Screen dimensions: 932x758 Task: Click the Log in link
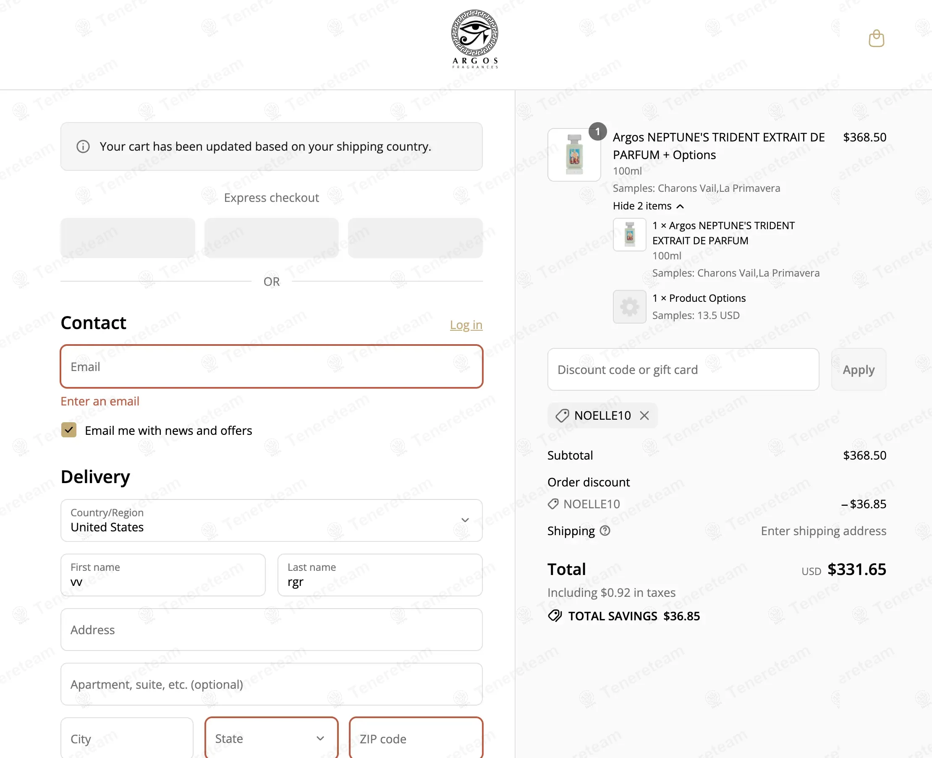click(x=466, y=325)
